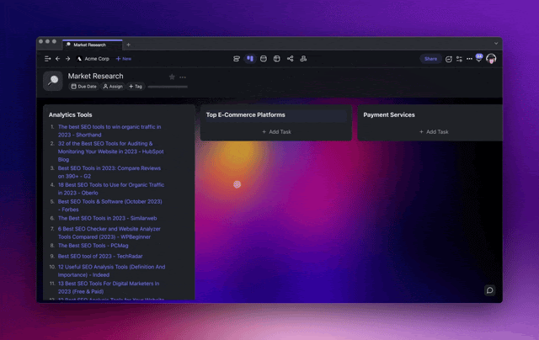Click the Assign option
Image resolution: width=539 pixels, height=340 pixels.
tap(113, 87)
